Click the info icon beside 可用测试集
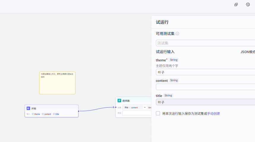Screen dimensions: 255x142 (x=177, y=33)
